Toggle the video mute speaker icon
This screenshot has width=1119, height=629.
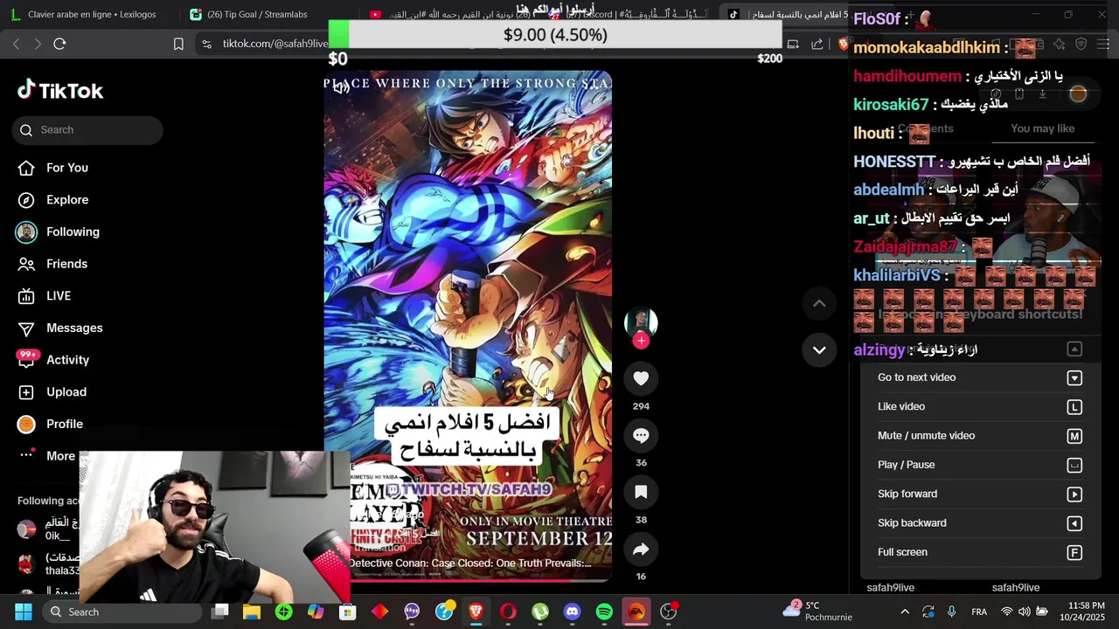tap(341, 86)
